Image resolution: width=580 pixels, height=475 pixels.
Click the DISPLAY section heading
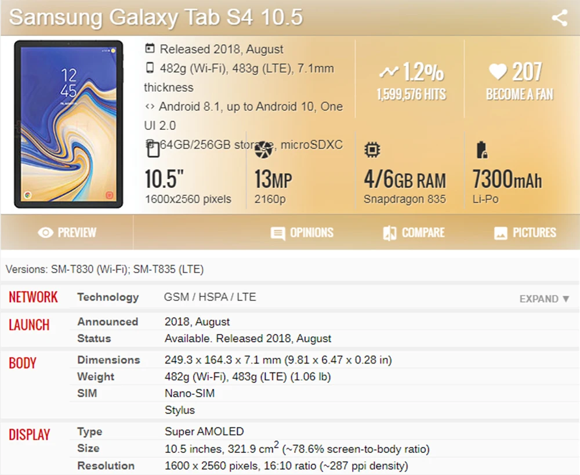[x=29, y=435]
